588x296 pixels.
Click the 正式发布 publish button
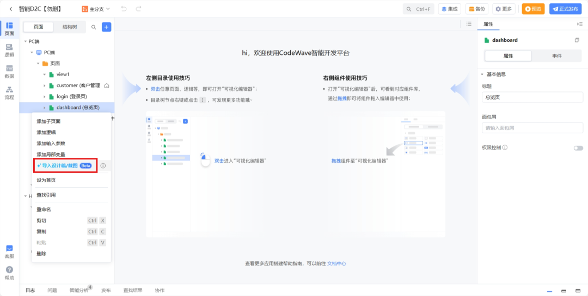pyautogui.click(x=565, y=9)
